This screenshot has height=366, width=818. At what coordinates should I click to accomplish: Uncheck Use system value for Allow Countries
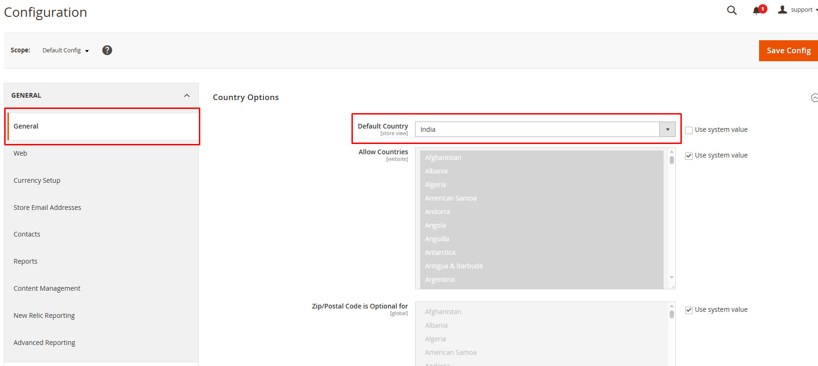689,156
